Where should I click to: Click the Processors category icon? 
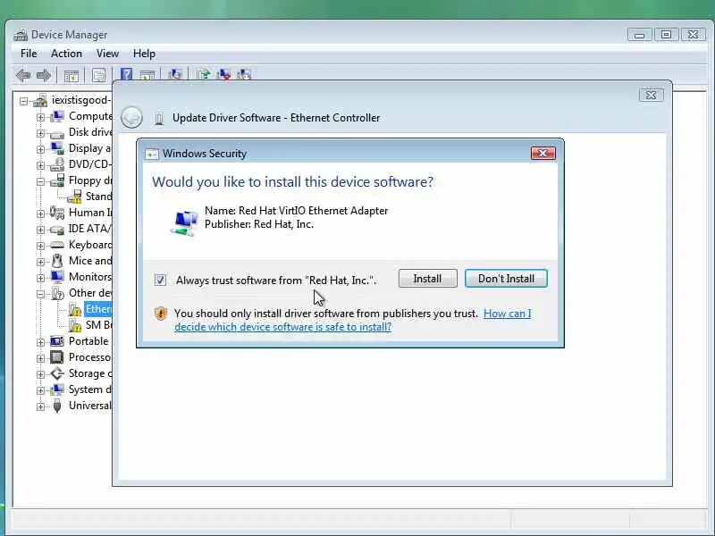pyautogui.click(x=57, y=356)
